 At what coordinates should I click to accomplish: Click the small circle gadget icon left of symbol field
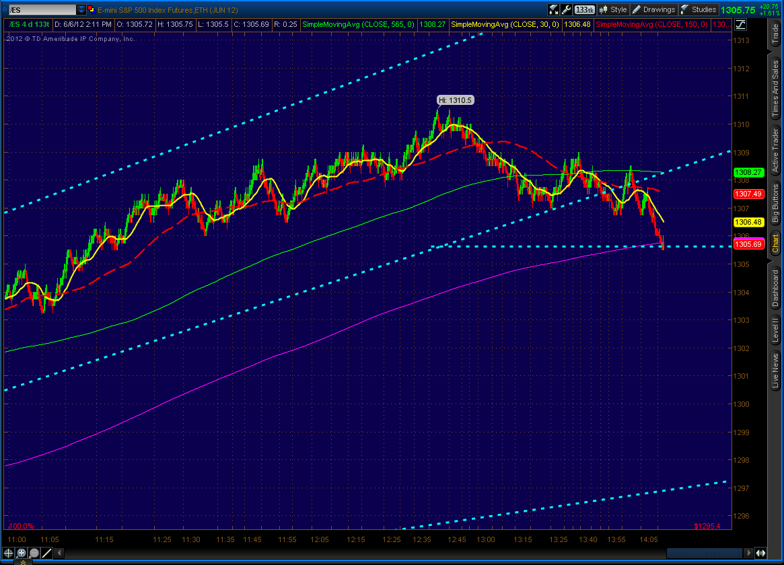5,9
